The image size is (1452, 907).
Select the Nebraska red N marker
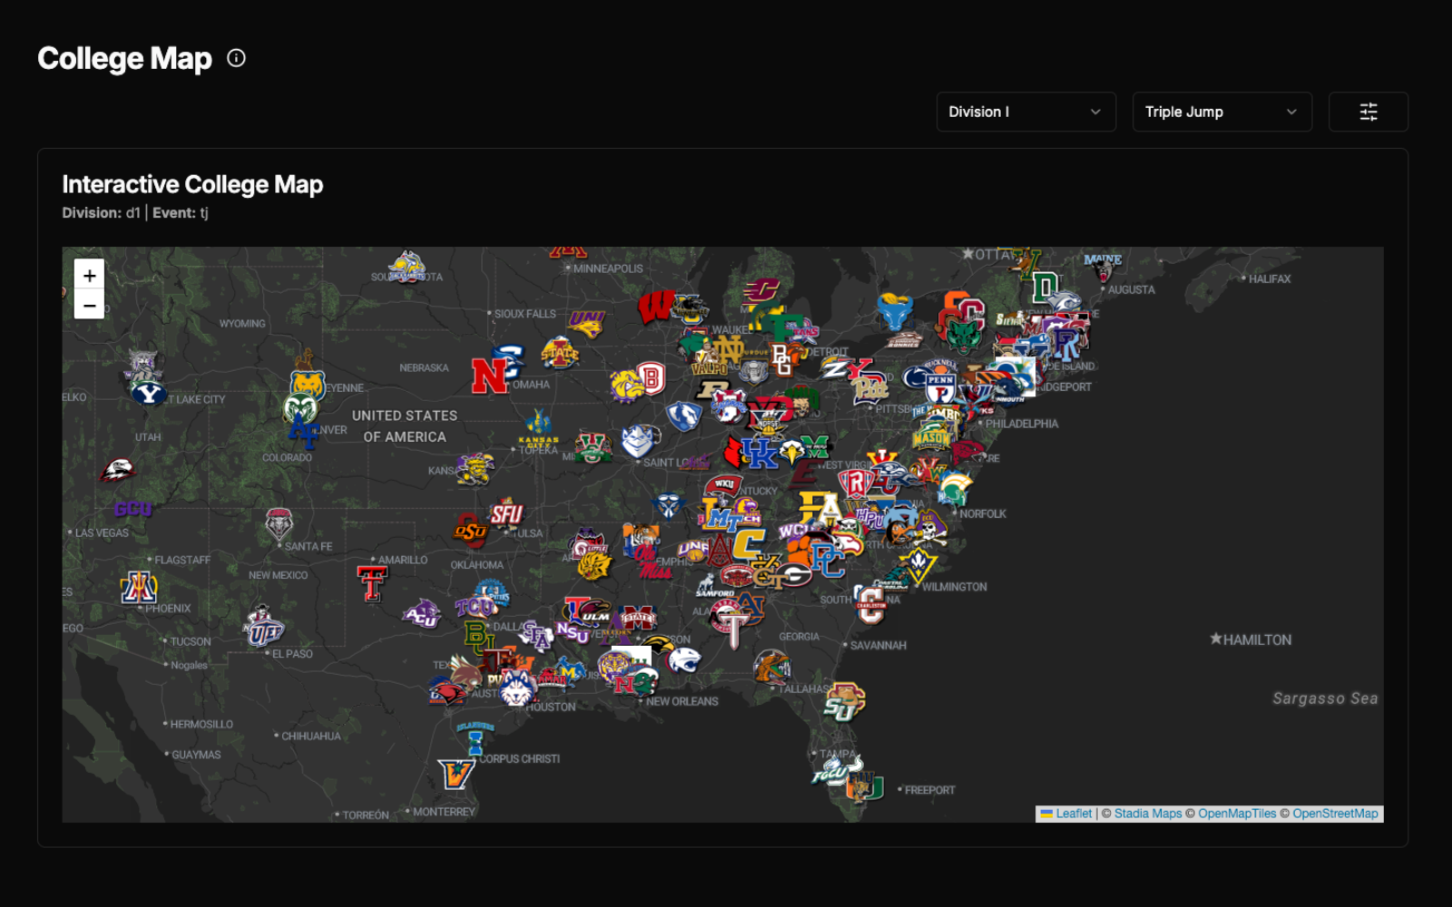[x=488, y=376]
